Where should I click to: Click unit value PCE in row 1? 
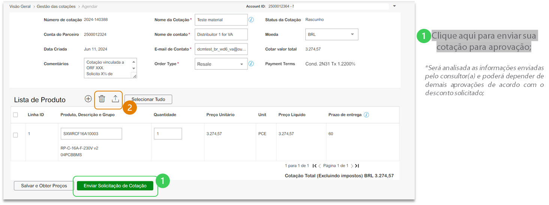pos(262,134)
